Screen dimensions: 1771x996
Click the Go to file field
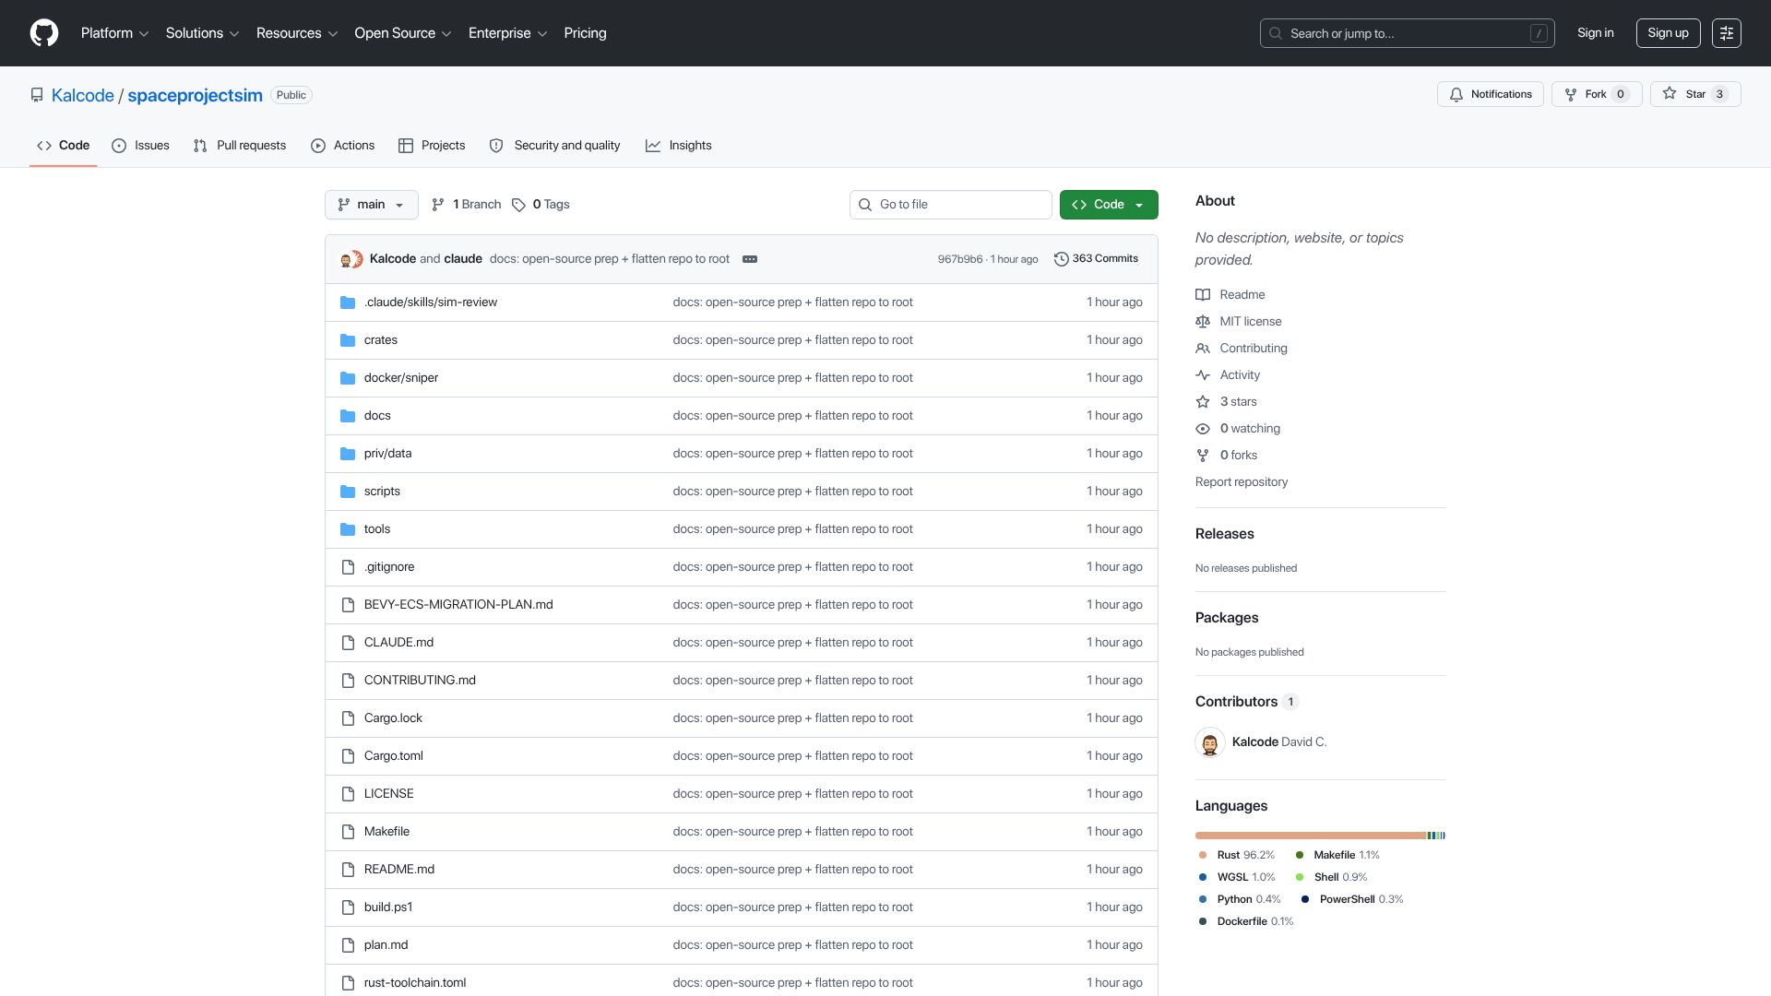pyautogui.click(x=950, y=205)
